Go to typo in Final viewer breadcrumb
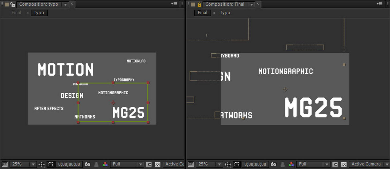Viewport: 390px width, 169px height. click(x=225, y=13)
